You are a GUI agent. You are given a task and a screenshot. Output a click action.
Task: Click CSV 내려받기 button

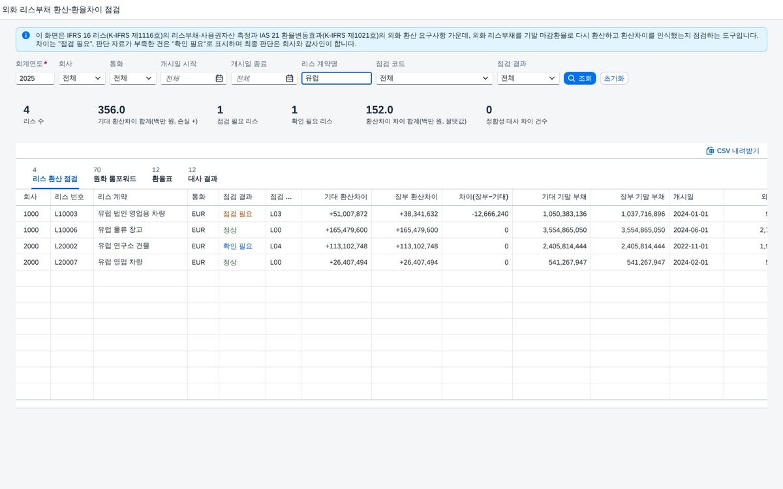click(x=733, y=151)
